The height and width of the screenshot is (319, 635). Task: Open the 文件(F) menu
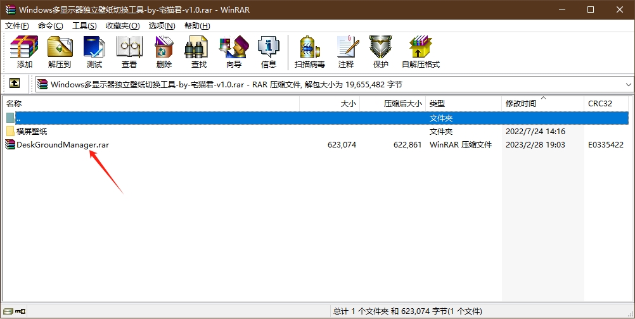click(x=17, y=25)
